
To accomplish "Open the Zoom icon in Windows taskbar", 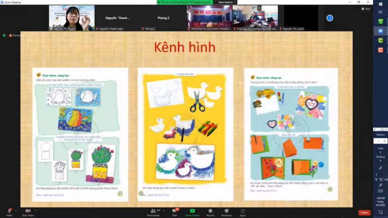I will (x=381, y=31).
